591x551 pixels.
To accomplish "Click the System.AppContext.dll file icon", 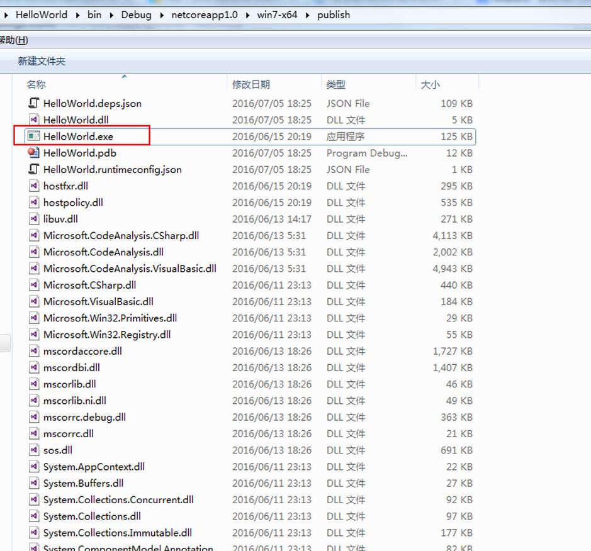I will (34, 467).
